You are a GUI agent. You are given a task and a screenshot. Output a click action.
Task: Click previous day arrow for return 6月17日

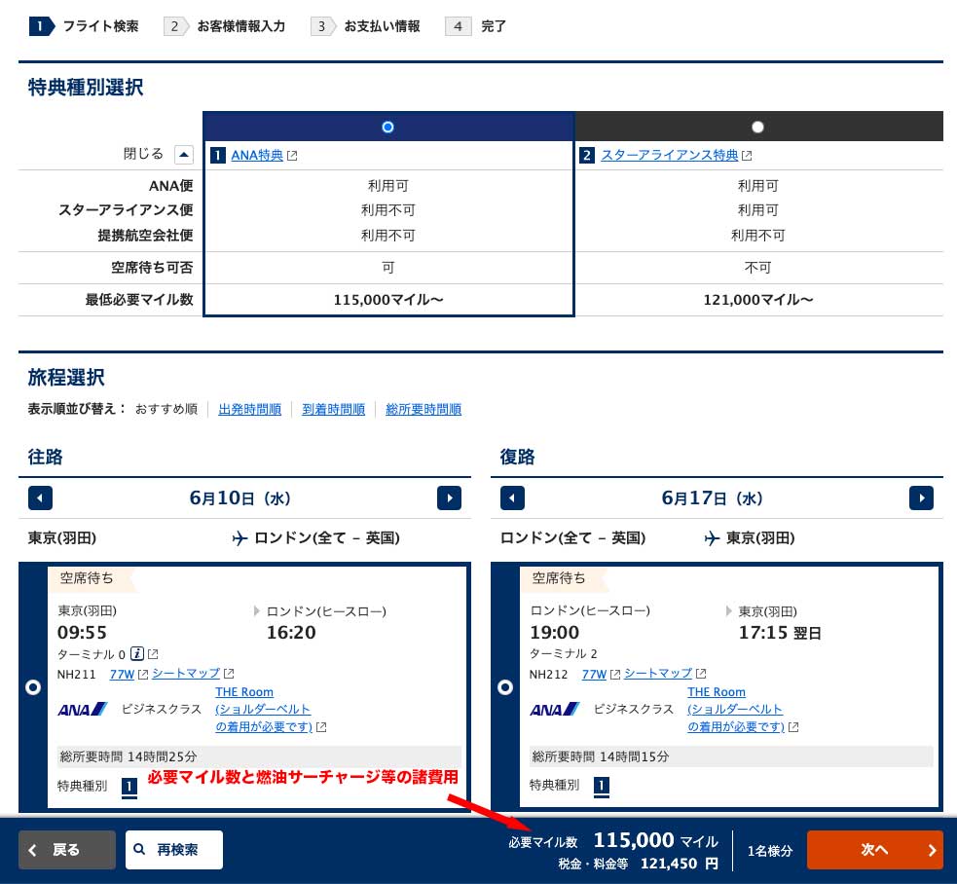(512, 498)
